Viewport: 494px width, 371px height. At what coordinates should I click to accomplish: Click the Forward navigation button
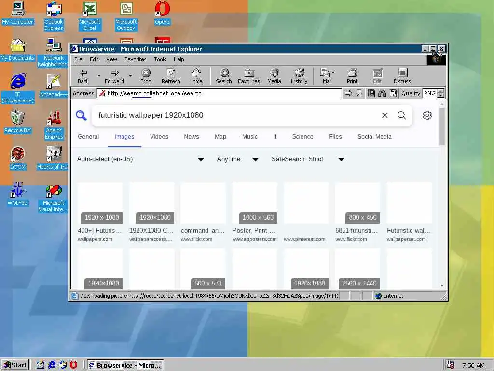click(114, 76)
